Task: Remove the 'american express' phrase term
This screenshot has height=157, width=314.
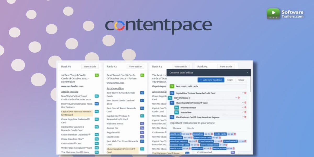Action: (196, 141)
